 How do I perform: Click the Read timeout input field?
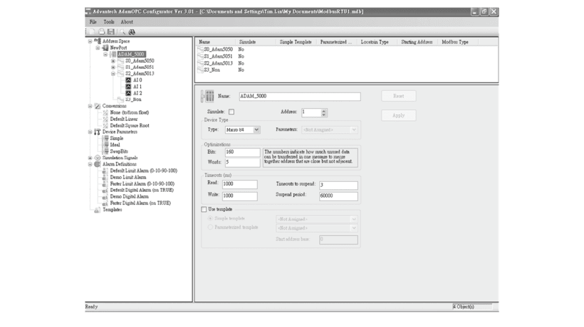coord(240,184)
